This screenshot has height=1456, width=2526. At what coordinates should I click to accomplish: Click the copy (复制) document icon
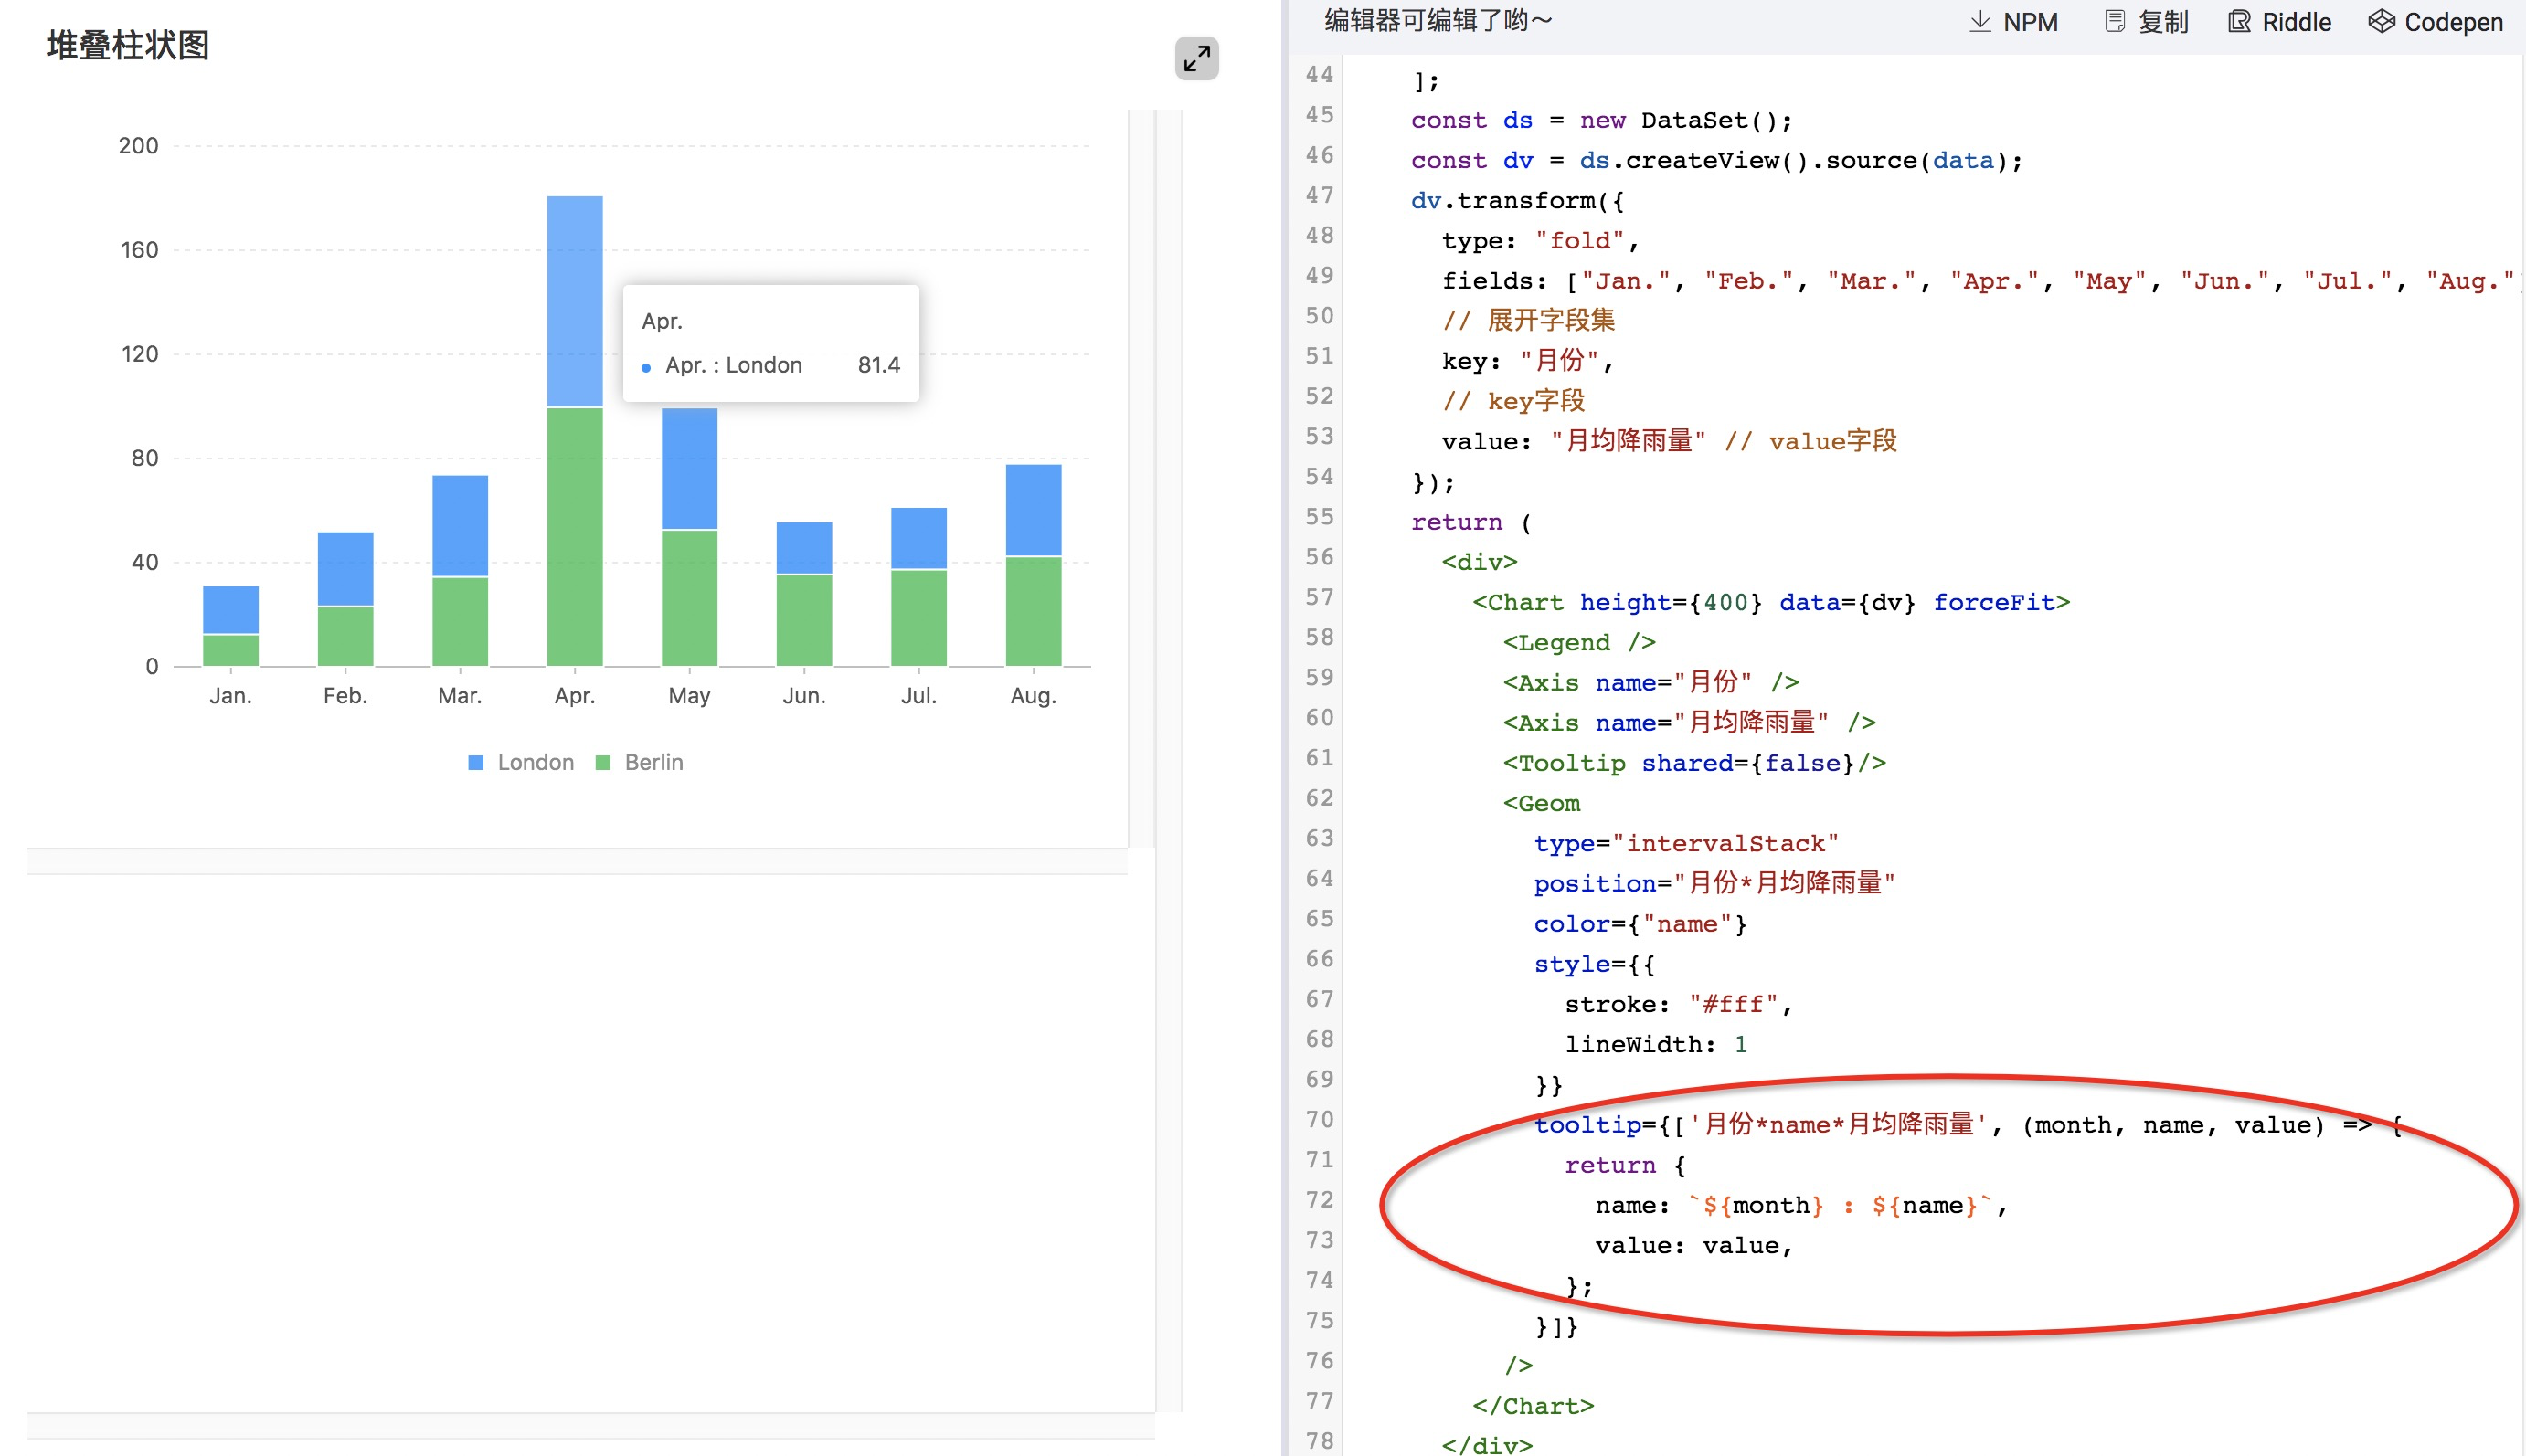point(2115,22)
